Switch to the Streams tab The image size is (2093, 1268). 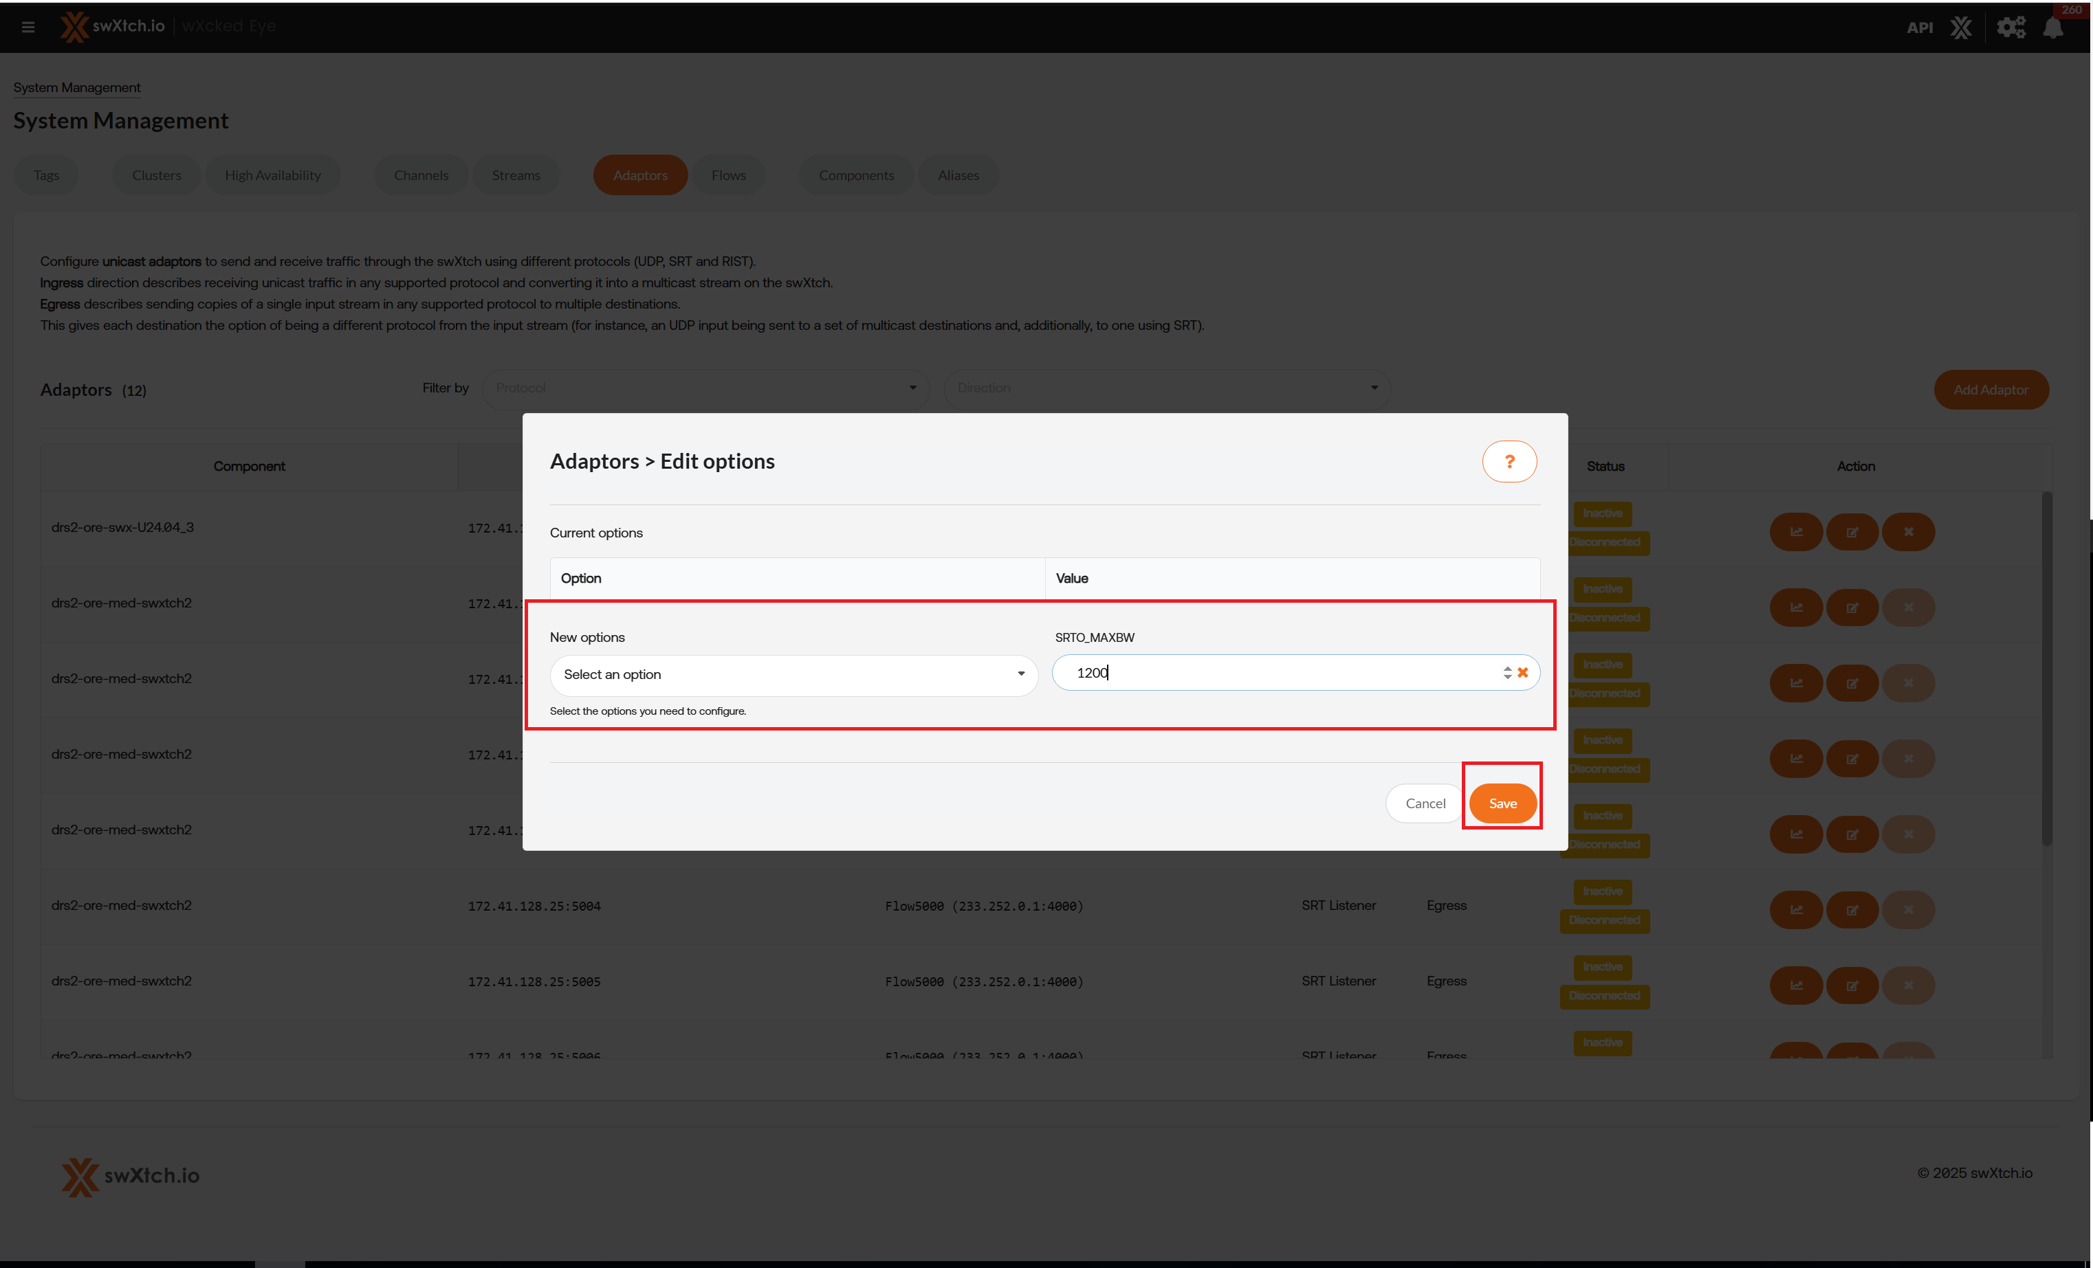(x=516, y=175)
